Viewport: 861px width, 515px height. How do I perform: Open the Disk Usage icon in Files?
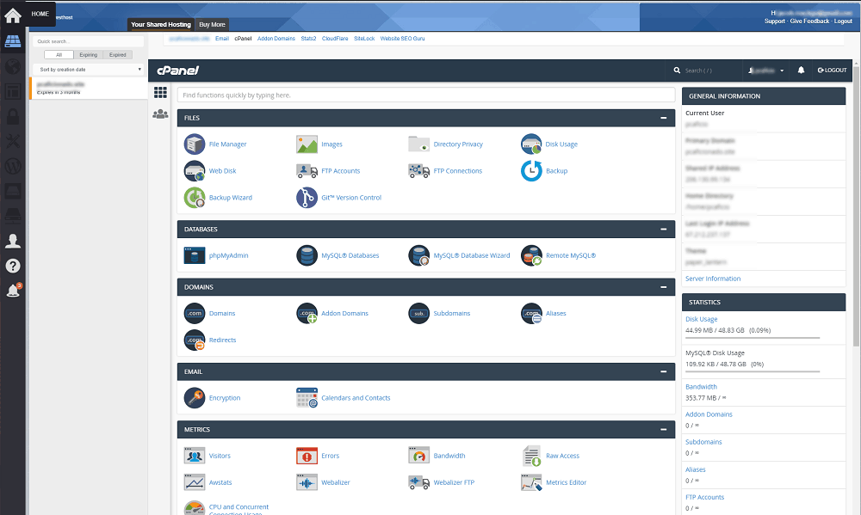[x=531, y=144]
